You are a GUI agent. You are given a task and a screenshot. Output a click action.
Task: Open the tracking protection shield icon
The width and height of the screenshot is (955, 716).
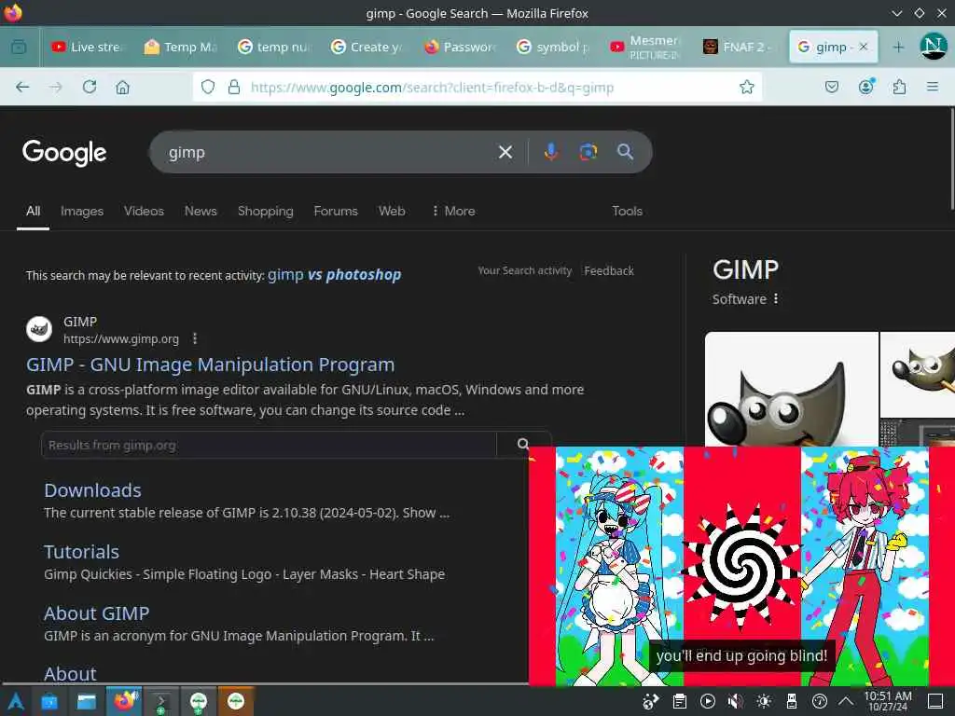tap(208, 87)
